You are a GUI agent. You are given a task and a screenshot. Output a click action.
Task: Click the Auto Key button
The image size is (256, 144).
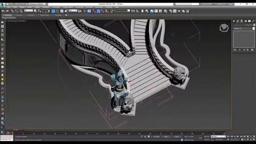207,136
